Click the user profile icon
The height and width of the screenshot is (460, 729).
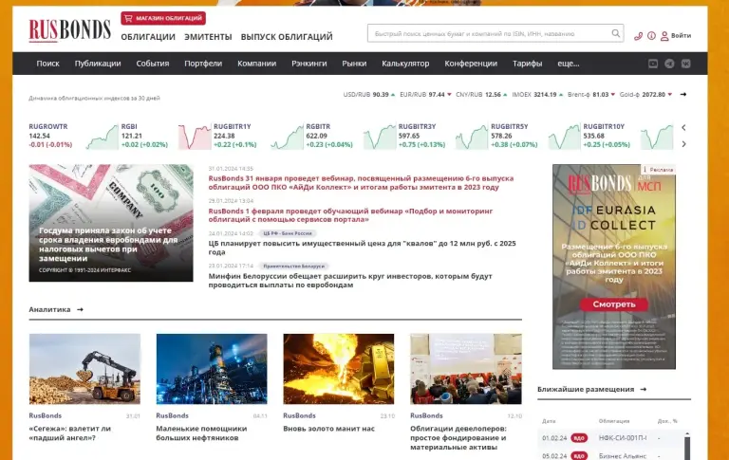click(x=664, y=36)
